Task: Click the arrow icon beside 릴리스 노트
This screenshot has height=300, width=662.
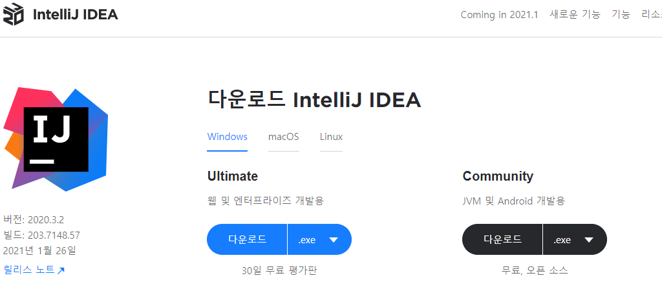Action: [x=61, y=270]
